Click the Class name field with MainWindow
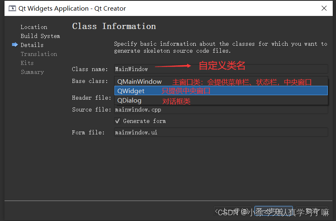The image size is (336, 221). pos(221,69)
